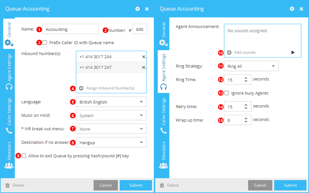The image size is (309, 193).
Task: Click the queue Number field showing 600
Action: pos(140,29)
